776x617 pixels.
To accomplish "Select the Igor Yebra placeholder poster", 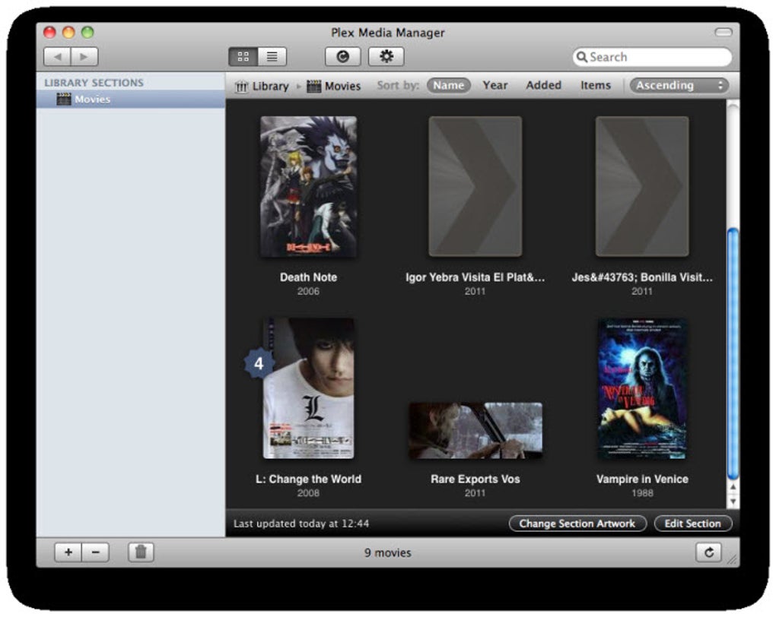I will coord(475,186).
